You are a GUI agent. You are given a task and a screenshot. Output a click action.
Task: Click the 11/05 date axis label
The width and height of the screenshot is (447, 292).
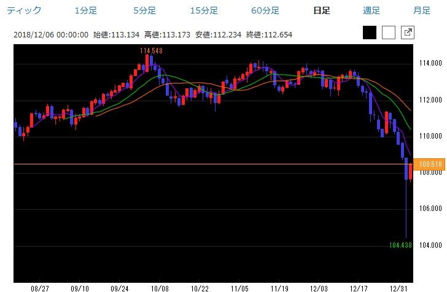[x=239, y=288]
